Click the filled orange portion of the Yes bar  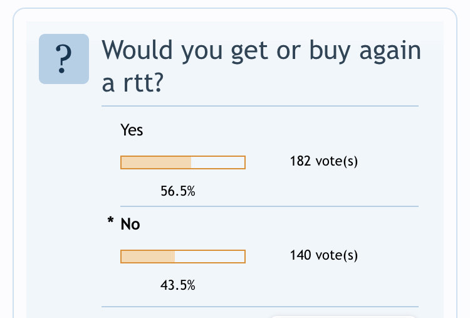click(x=156, y=162)
